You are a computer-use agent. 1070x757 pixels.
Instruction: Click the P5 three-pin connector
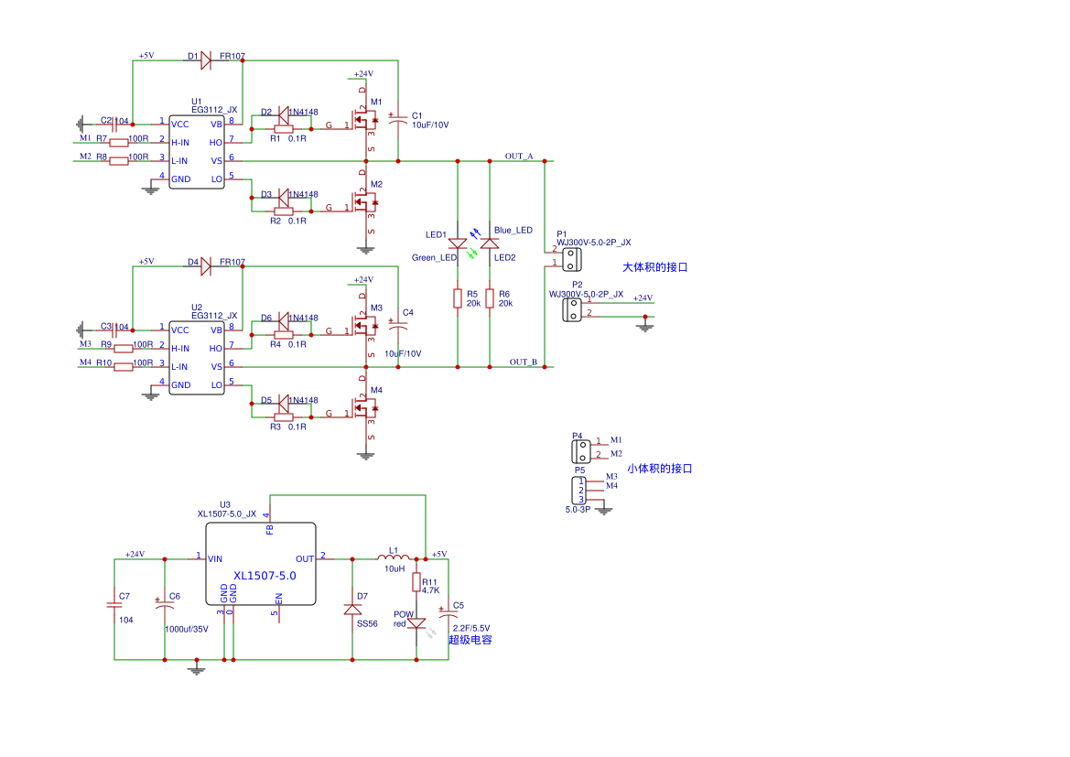point(580,490)
